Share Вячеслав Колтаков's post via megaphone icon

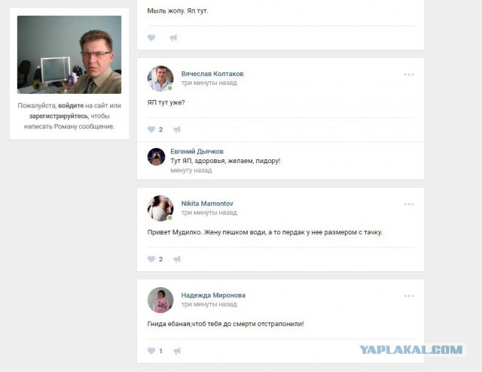coord(177,129)
